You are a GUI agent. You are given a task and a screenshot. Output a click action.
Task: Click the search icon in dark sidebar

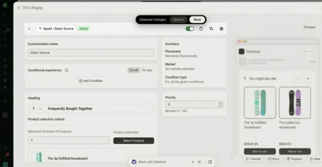coord(5,15)
